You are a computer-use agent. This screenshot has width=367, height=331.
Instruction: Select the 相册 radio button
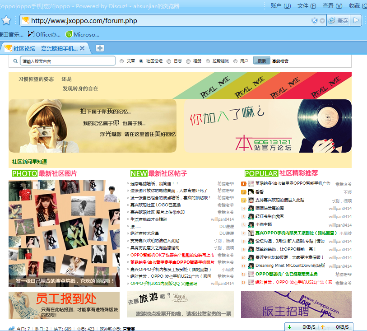pyautogui.click(x=188, y=61)
